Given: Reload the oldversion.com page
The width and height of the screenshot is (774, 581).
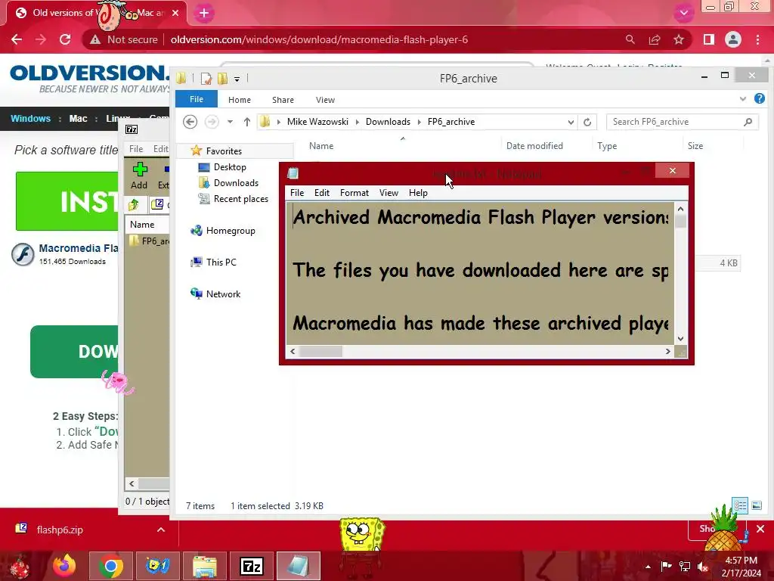Looking at the screenshot, I should tap(65, 39).
